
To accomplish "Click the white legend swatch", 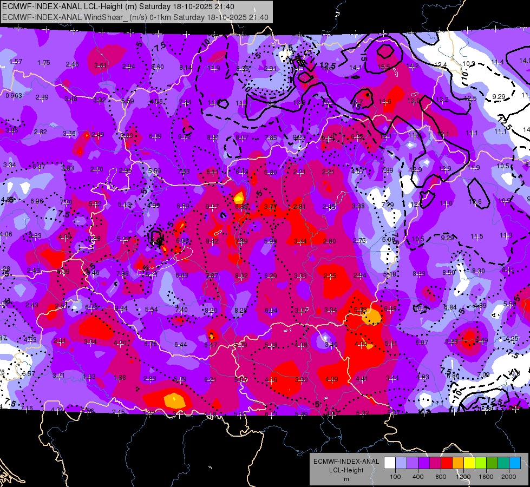I will click(x=389, y=463).
